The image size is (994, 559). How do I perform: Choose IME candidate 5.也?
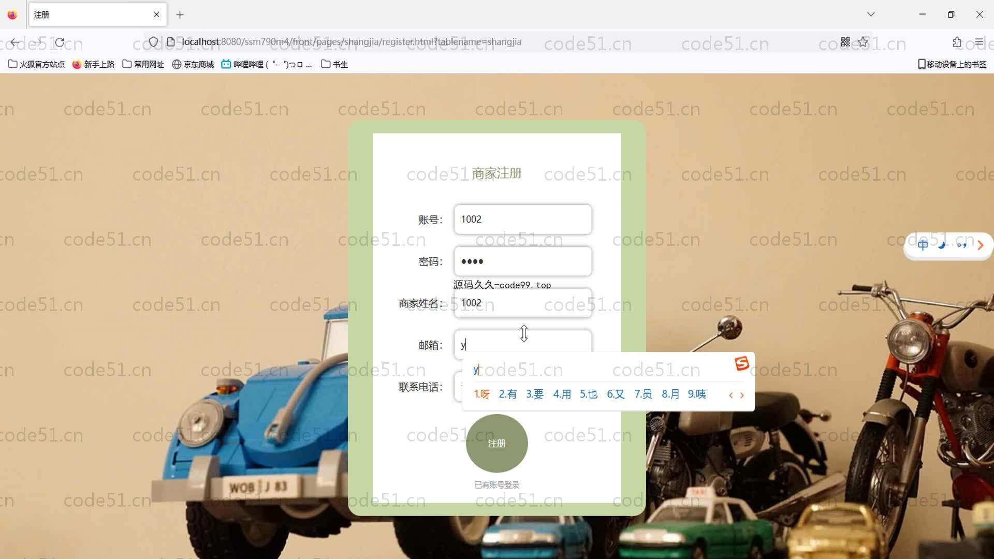click(x=589, y=394)
